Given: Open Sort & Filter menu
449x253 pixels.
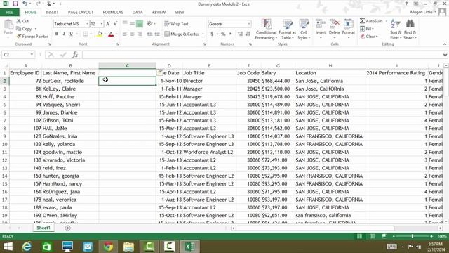Looking at the screenshot, I should point(396,30).
